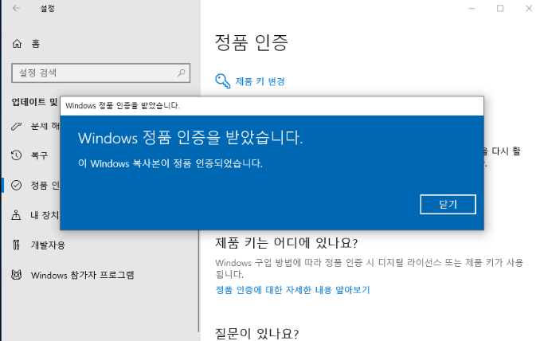
Task: Click the dialog title bar text
Action: (123, 105)
